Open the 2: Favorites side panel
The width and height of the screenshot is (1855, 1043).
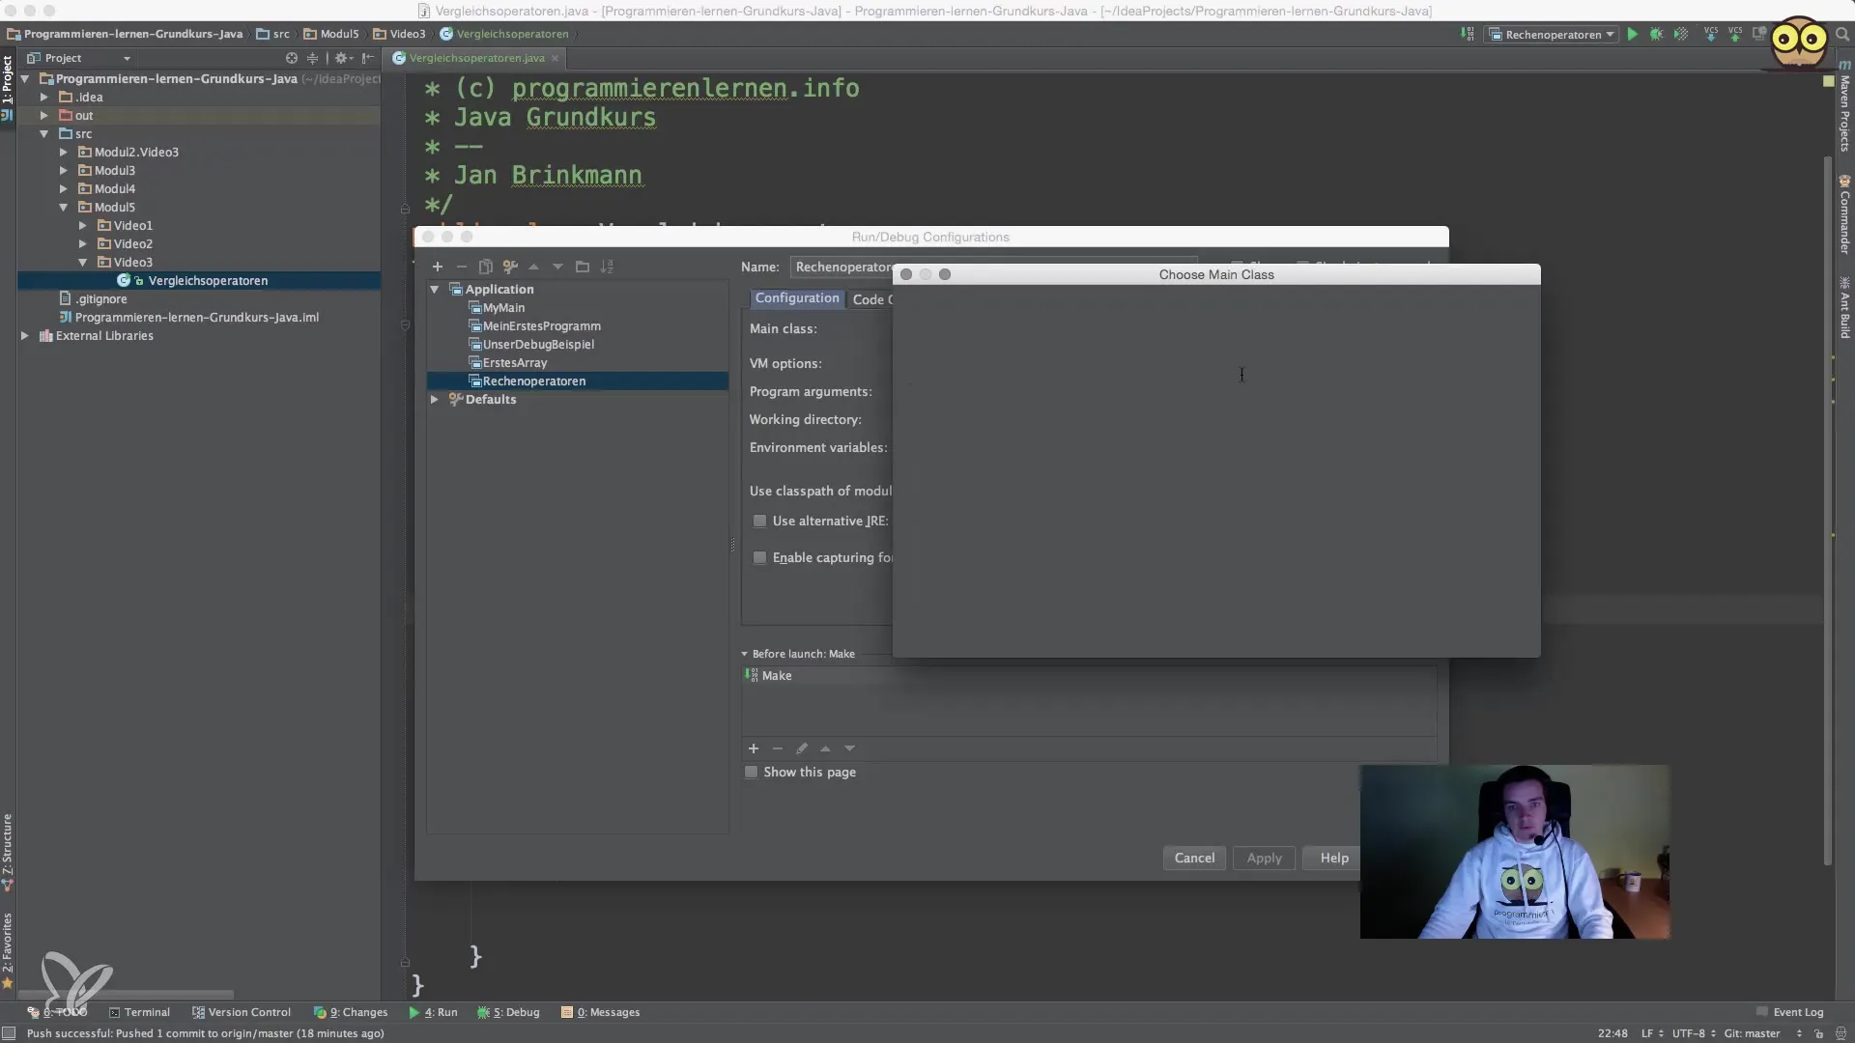[x=8, y=950]
